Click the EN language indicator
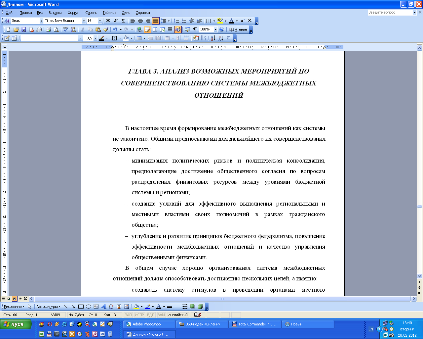 [371, 329]
